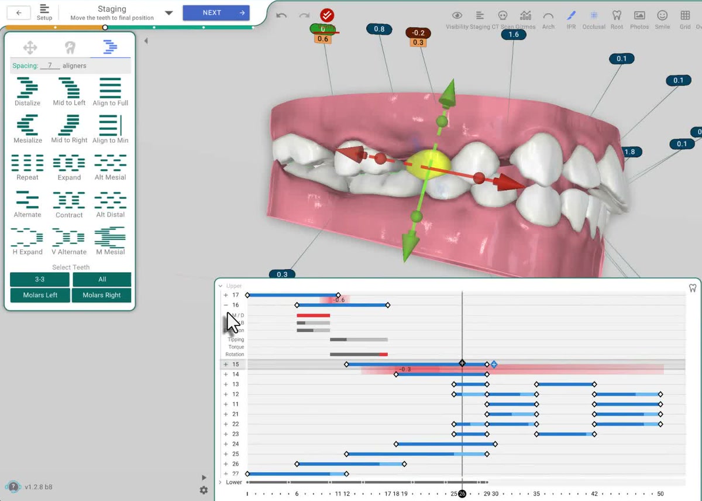Toggle the Occlusal contacts view
702x501 pixels.
tap(594, 19)
